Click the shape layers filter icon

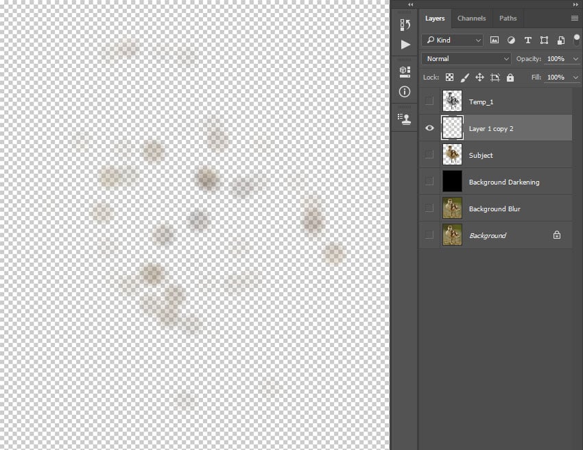(544, 40)
